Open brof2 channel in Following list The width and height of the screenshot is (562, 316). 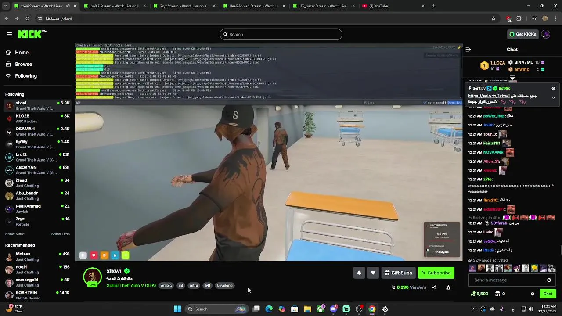[37, 157]
